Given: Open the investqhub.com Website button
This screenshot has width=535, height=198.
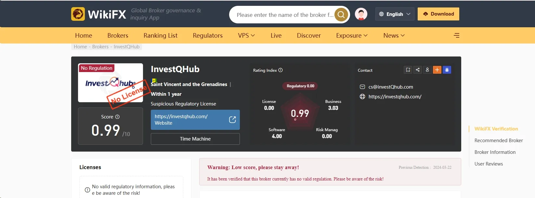Looking at the screenshot, I should point(195,120).
